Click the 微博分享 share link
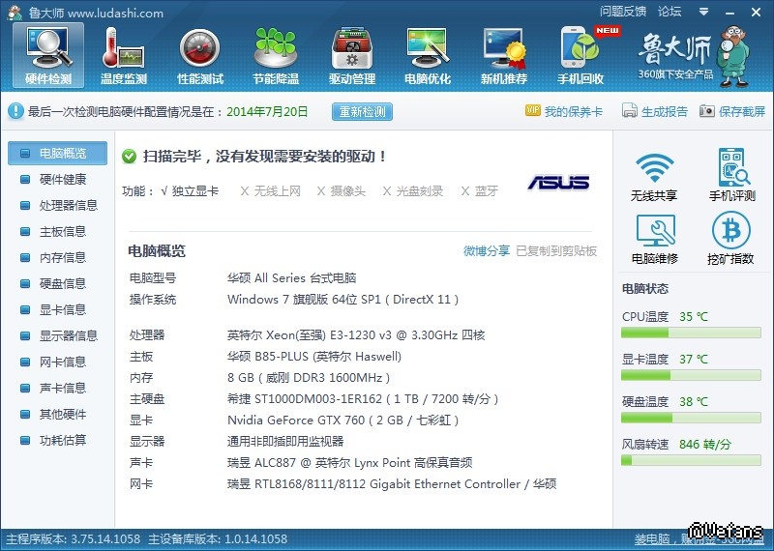This screenshot has height=551, width=774. (x=486, y=251)
